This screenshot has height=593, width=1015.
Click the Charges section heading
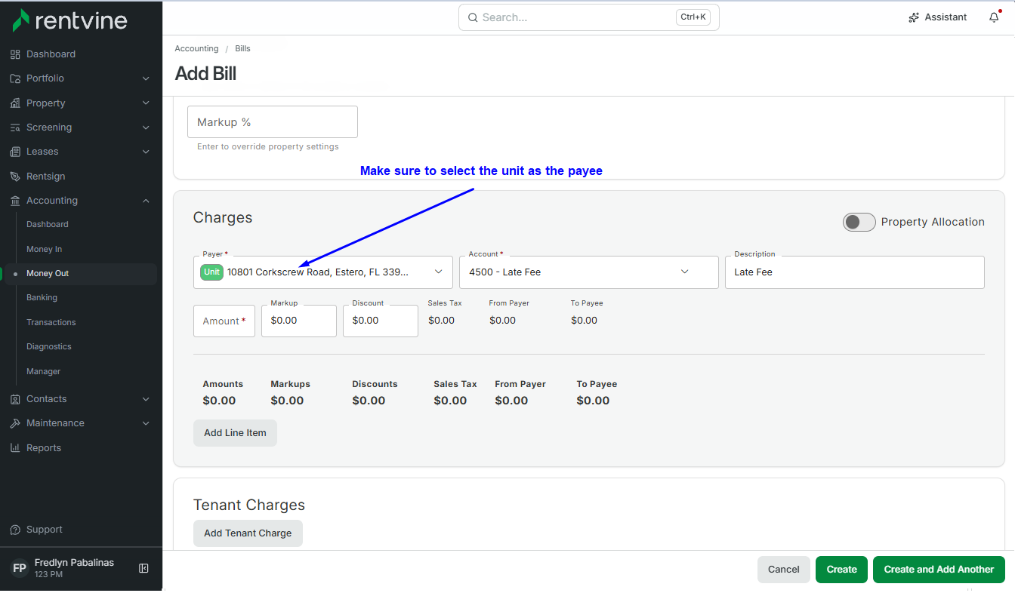click(x=223, y=217)
